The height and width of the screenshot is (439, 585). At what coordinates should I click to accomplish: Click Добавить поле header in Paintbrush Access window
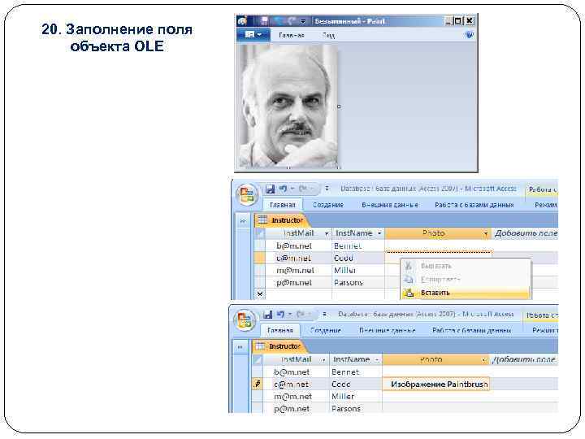pyautogui.click(x=523, y=359)
